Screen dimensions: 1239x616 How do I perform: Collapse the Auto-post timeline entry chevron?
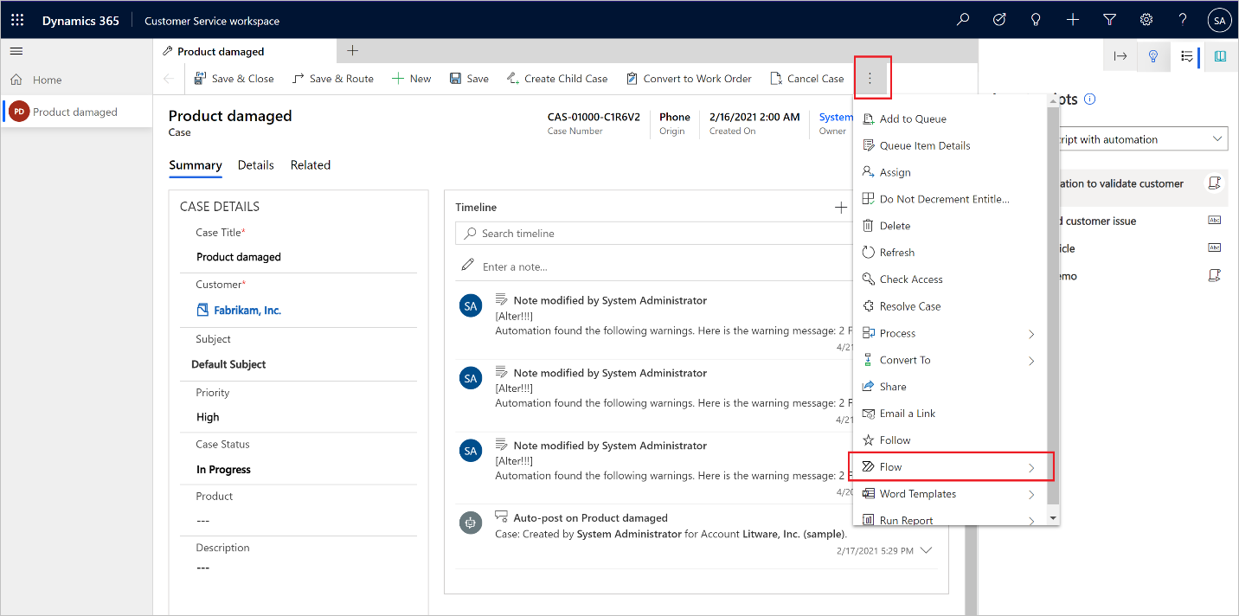click(926, 549)
